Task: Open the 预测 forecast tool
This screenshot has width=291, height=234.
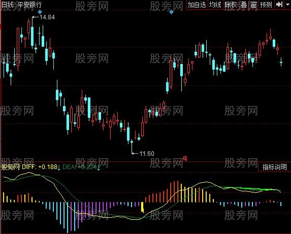Action: coord(266,5)
